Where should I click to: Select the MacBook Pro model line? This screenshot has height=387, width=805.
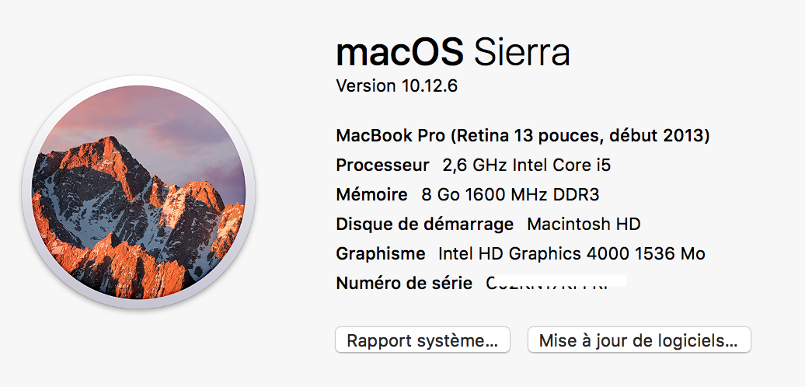(522, 135)
